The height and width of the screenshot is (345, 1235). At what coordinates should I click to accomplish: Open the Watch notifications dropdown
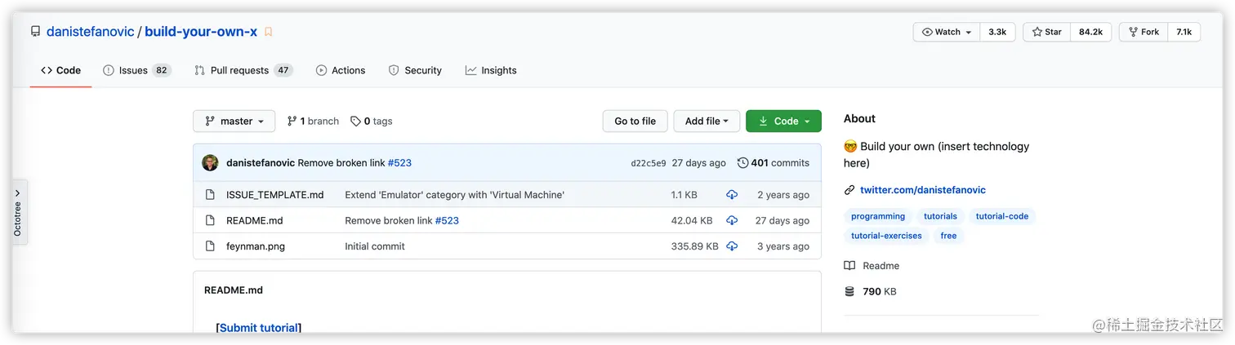tap(947, 32)
